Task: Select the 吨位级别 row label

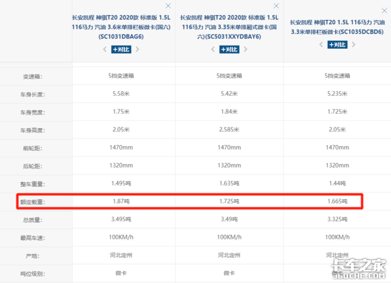Action: click(33, 274)
